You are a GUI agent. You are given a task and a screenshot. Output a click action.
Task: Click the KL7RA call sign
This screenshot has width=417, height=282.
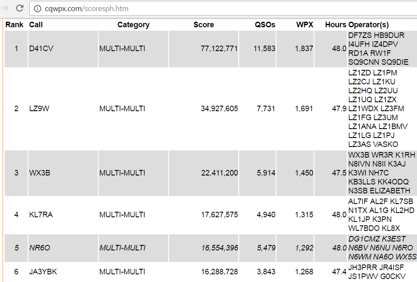(41, 215)
